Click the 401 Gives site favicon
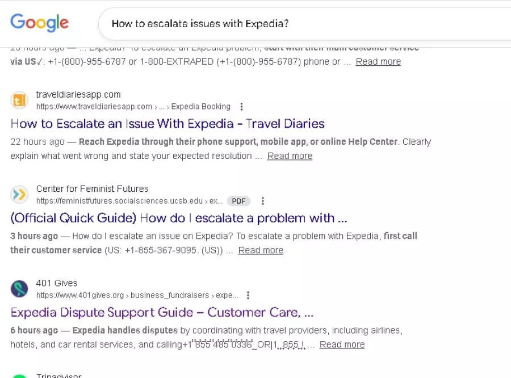 pos(19,289)
